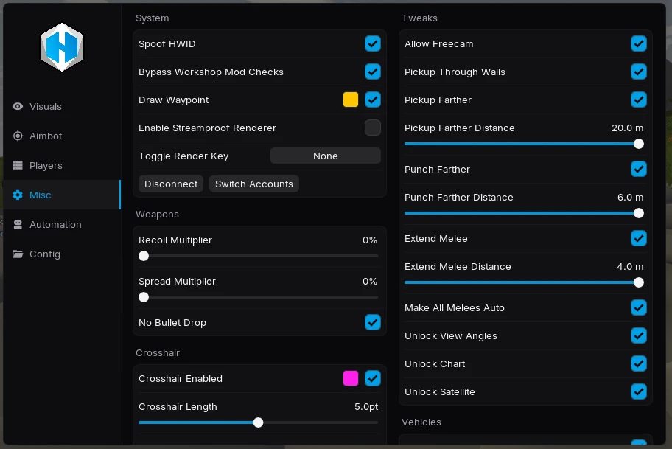Toggle the Punch Farther checkbox
672x449 pixels.
tap(639, 169)
